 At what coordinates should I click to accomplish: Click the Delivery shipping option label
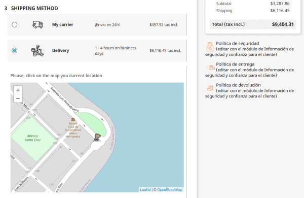(x=60, y=51)
